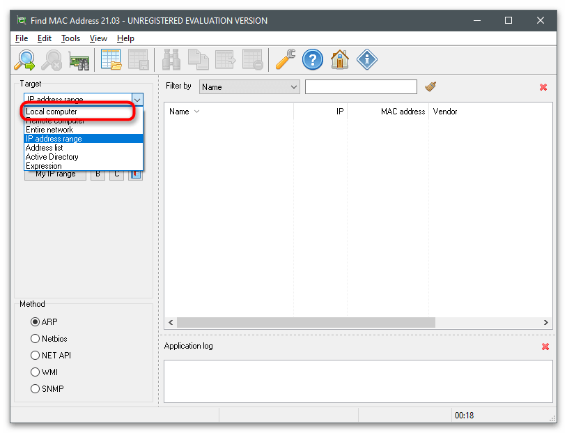This screenshot has height=433, width=567.
Task: Sort by MAC address column header
Action: (388, 112)
